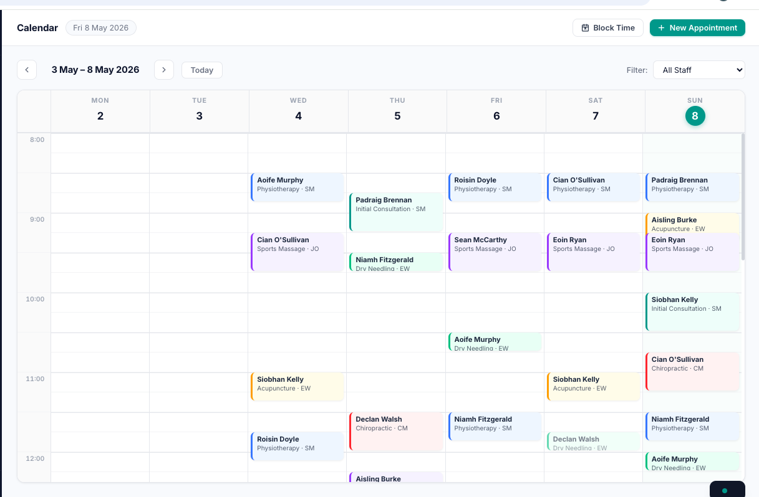
Task: Select the Tuesday 3 column header
Action: 200,111
